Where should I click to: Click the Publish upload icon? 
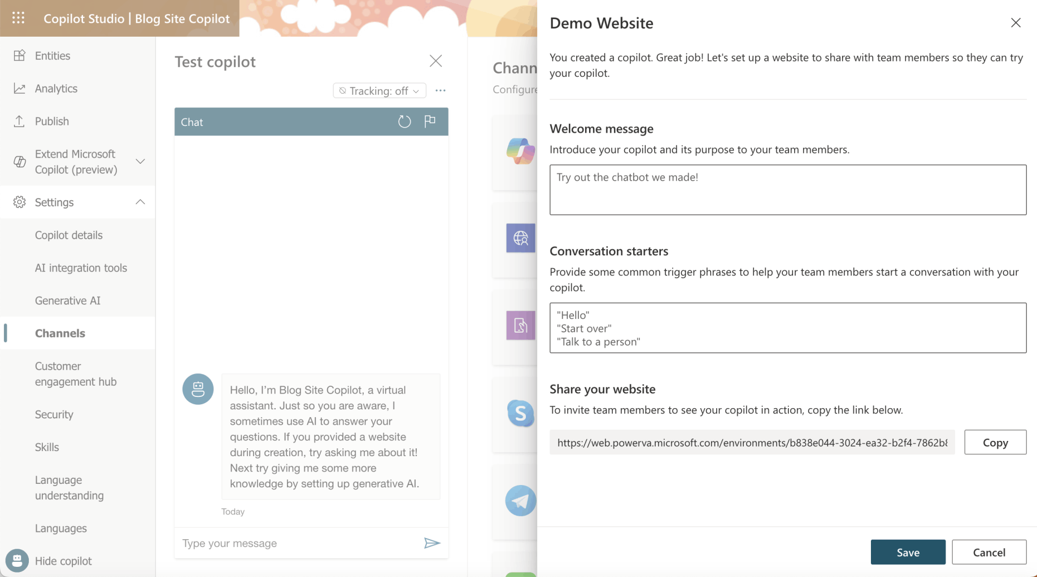pyautogui.click(x=19, y=121)
